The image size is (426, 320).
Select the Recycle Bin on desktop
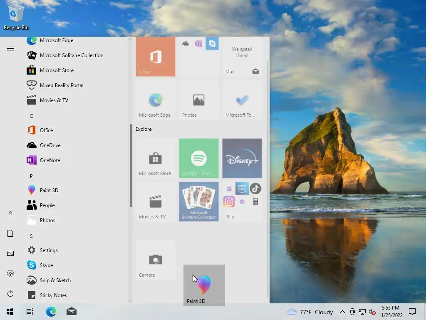16,17
